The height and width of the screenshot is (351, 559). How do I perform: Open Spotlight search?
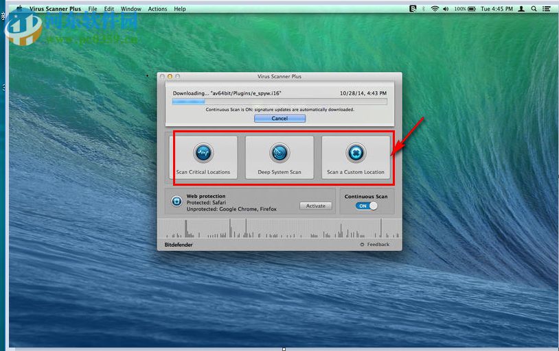coord(534,8)
